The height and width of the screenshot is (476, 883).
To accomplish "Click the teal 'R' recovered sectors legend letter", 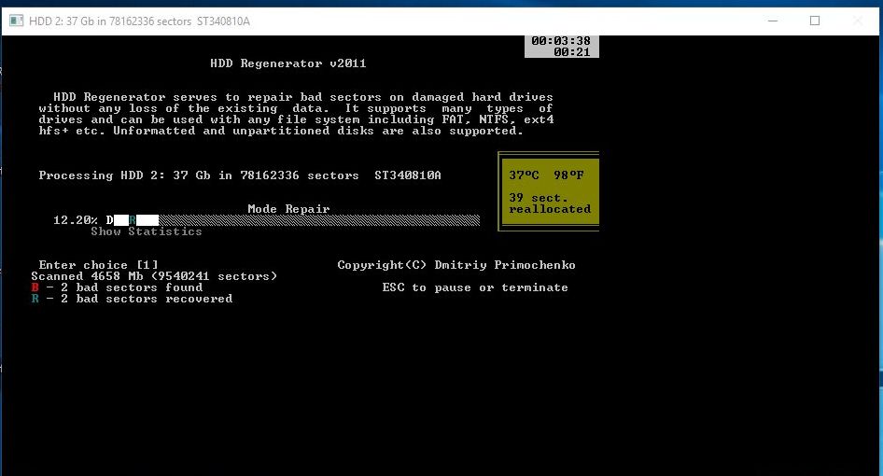I will tap(35, 299).
